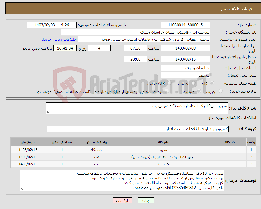The image size is (261, 209).
Task: Click the price validity date 1403/02/15 field
Action: pos(185,59)
